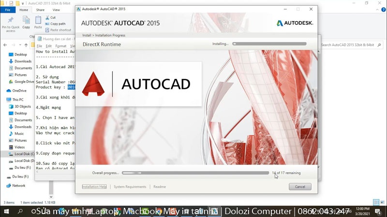Click the Explorer up arrow button

(x=26, y=45)
